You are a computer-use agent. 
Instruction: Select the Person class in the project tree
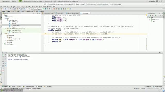14,24
